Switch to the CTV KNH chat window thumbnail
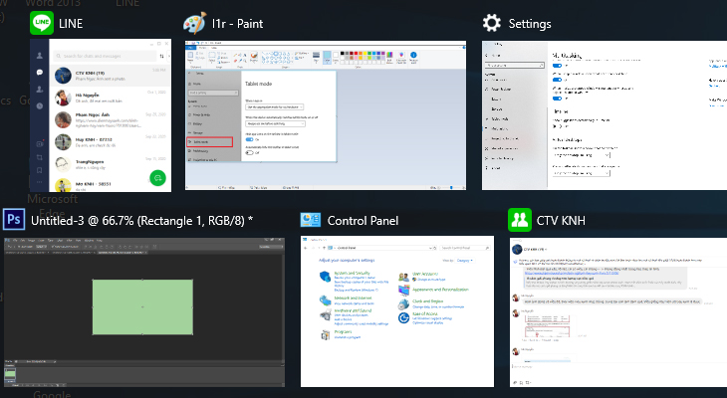 (618, 312)
